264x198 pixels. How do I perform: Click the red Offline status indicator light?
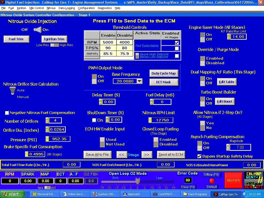[212, 181]
